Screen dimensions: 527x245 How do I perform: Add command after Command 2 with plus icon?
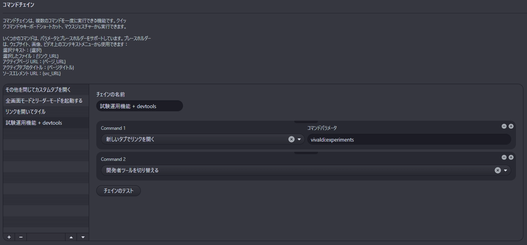click(511, 157)
